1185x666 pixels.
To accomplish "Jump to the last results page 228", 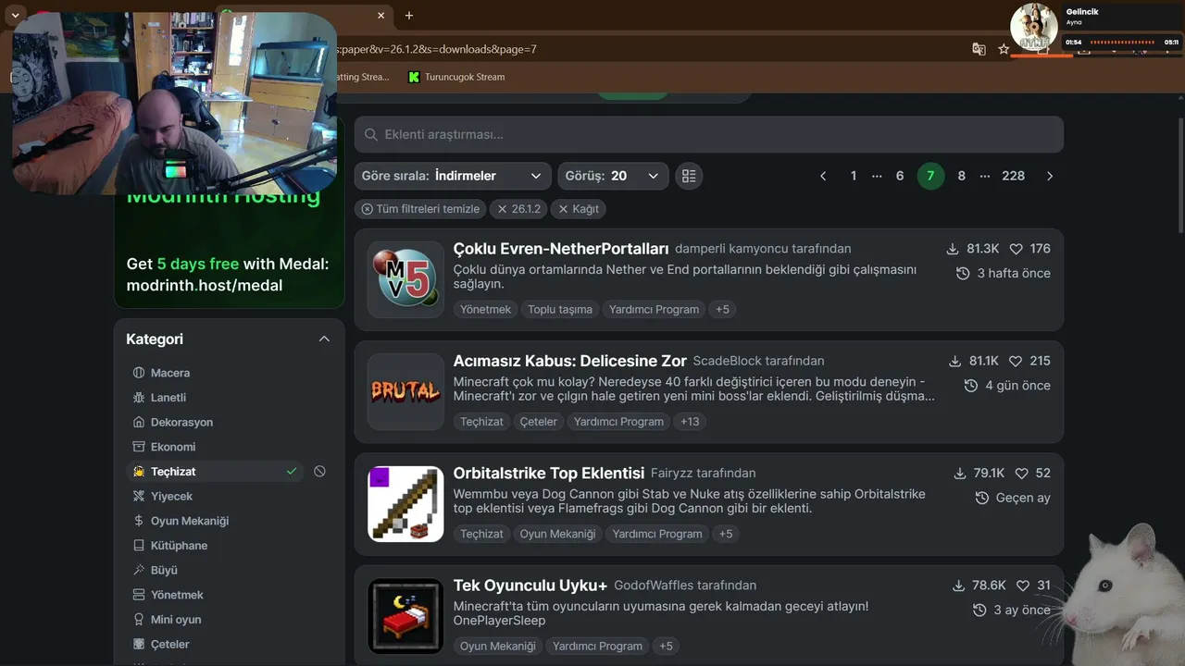I will point(1014,176).
